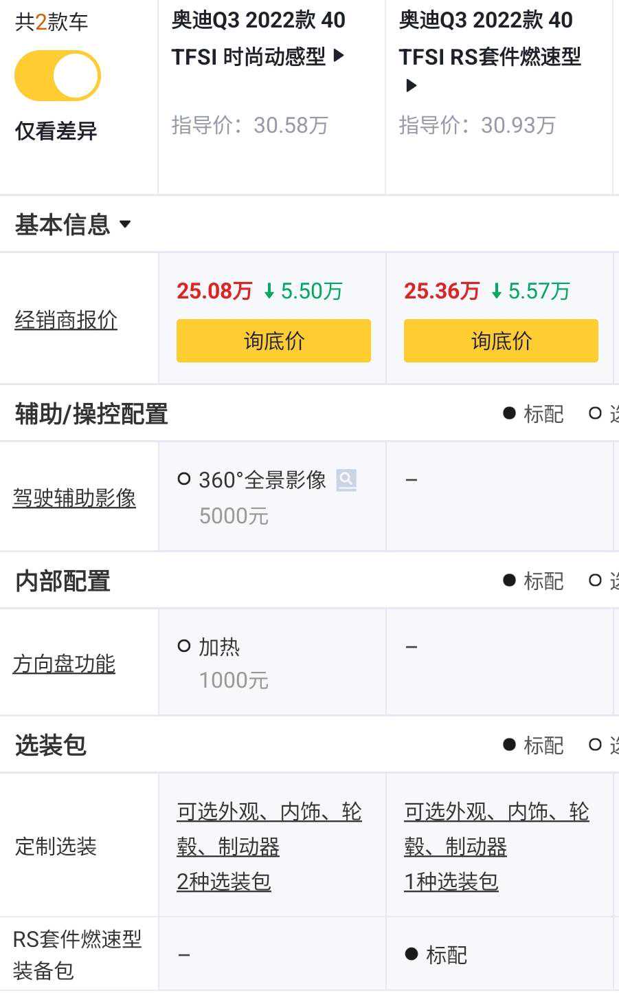This screenshot has width=619, height=993.
Task: Click green down-arrow beside 5.50万 discount
Action: (x=269, y=292)
